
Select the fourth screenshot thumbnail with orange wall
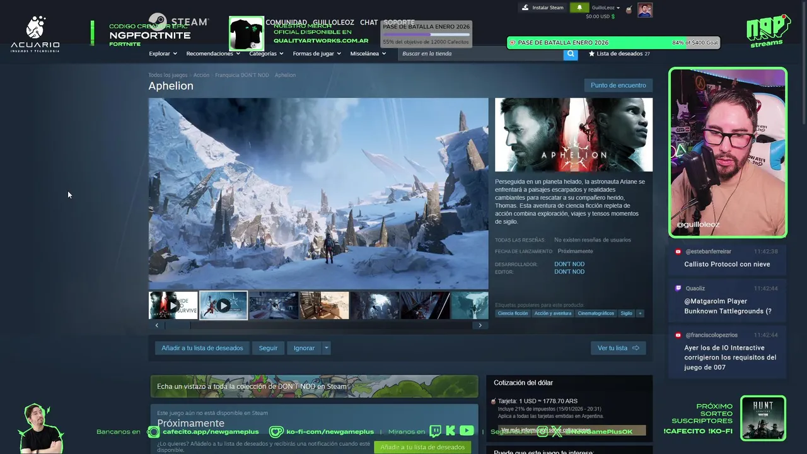pyautogui.click(x=324, y=305)
